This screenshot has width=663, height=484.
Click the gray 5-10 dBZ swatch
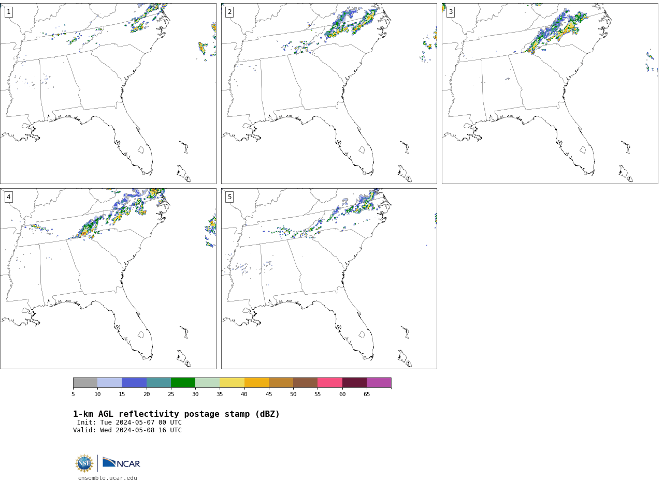click(85, 383)
